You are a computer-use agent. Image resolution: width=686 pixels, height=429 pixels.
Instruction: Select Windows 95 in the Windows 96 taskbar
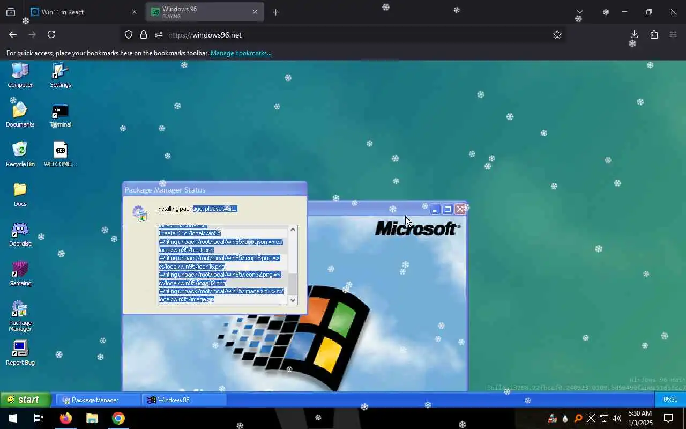[x=184, y=400]
